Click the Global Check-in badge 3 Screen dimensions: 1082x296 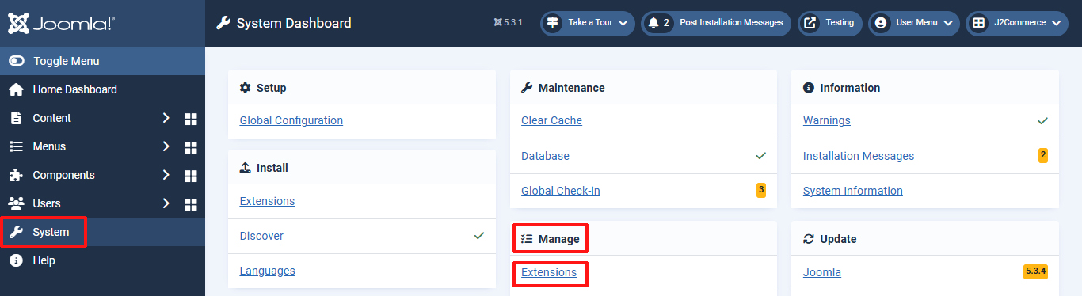tap(761, 190)
